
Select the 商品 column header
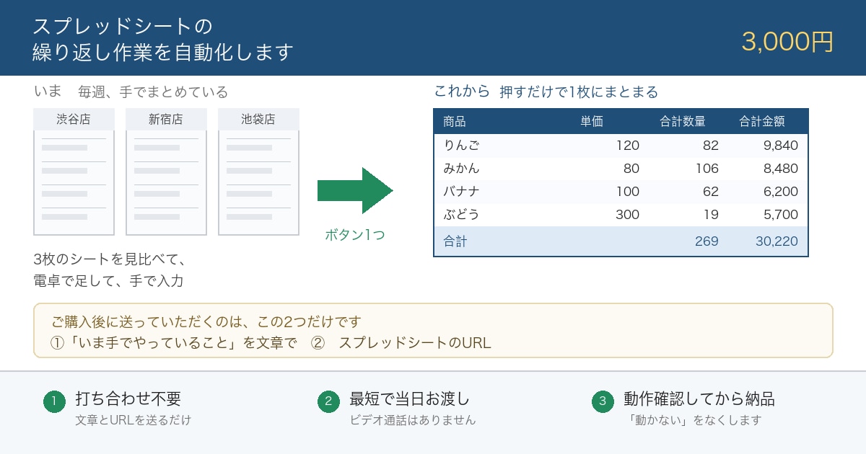(x=455, y=122)
